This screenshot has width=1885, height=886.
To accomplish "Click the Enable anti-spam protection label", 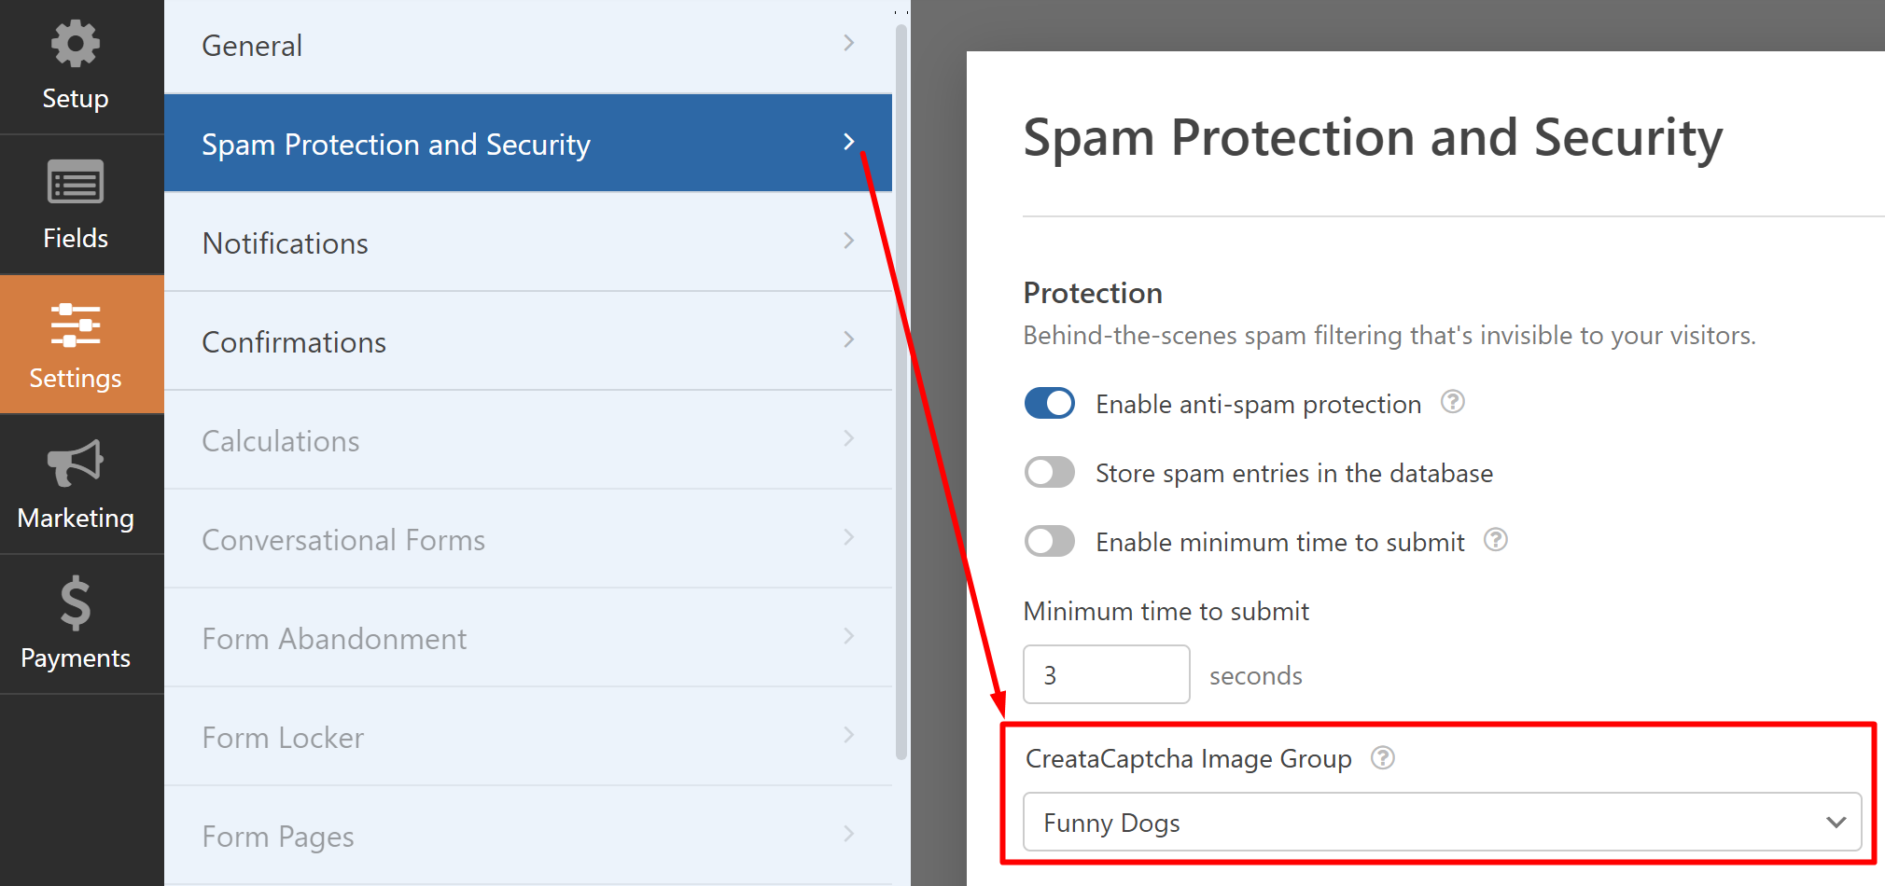I will [x=1258, y=404].
